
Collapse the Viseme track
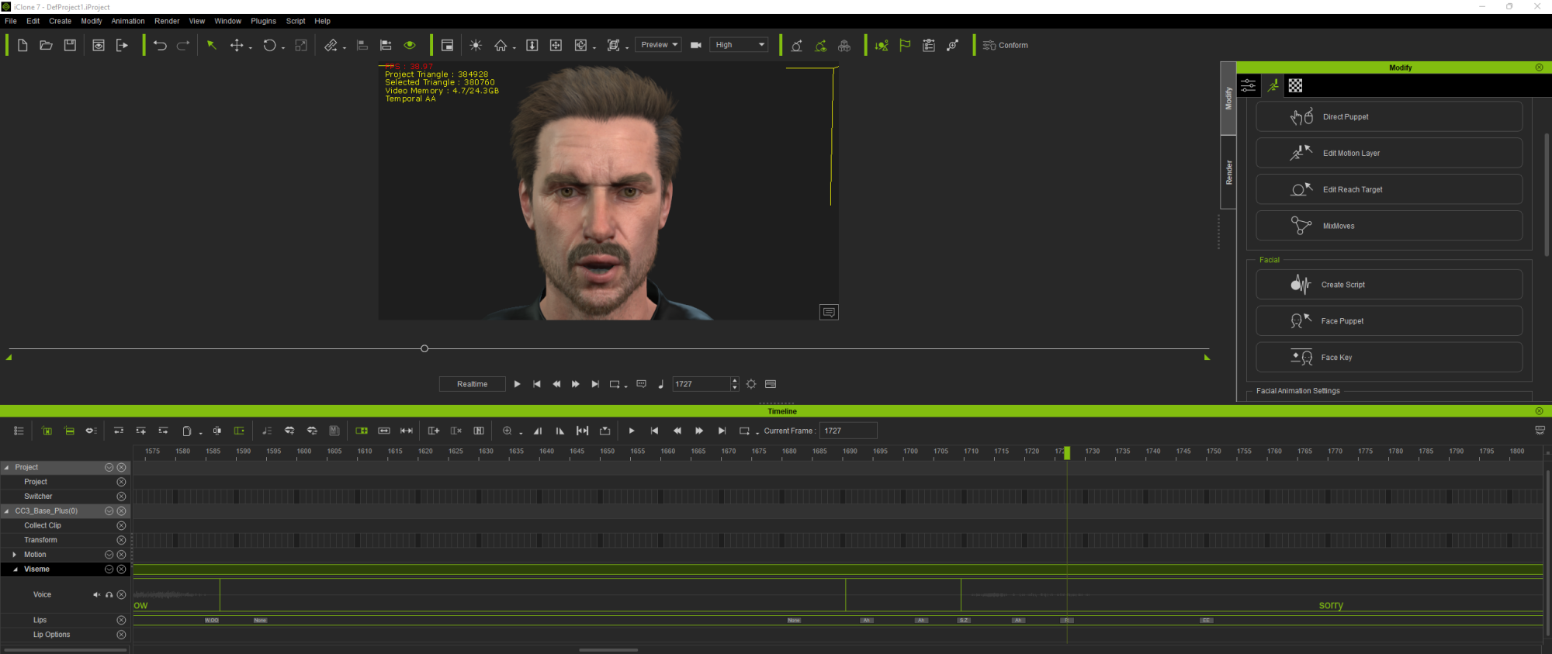pyautogui.click(x=15, y=569)
